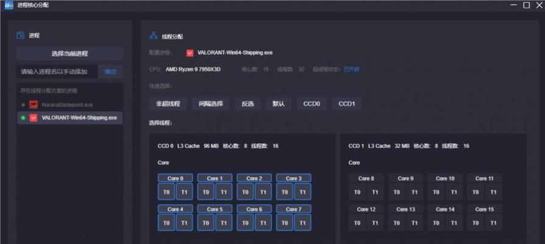
Task: Deselect thread T0 of Core 3
Action: 285,192
